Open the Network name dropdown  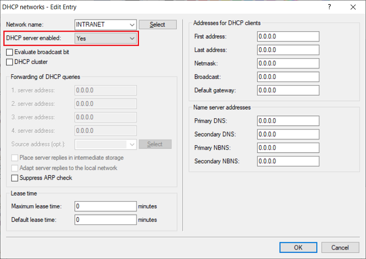click(x=132, y=25)
